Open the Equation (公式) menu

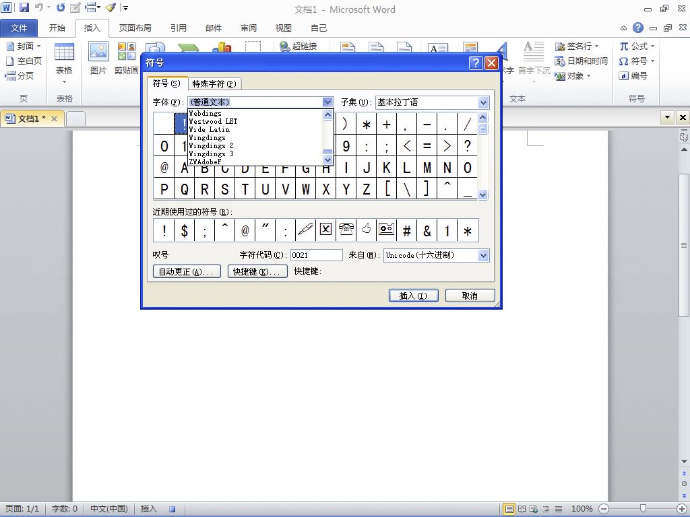pos(637,46)
